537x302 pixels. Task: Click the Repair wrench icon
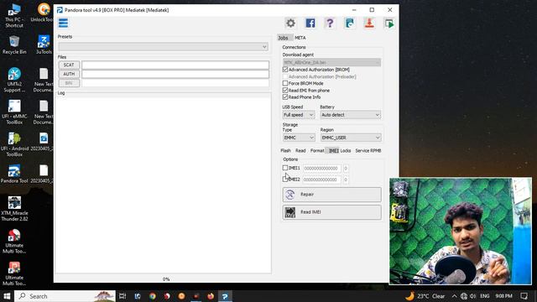pos(290,195)
